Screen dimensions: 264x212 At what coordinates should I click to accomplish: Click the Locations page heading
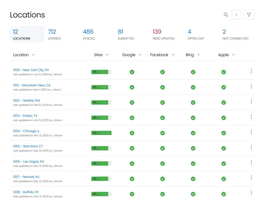[x=27, y=15]
